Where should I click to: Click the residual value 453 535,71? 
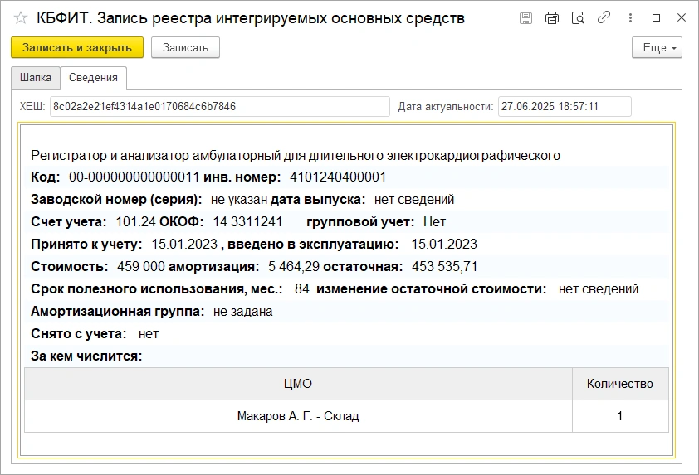point(444,267)
